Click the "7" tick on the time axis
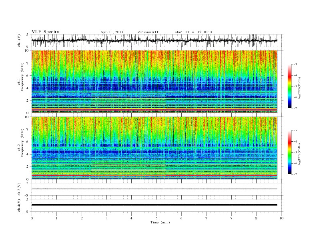 pyautogui.click(x=207, y=218)
